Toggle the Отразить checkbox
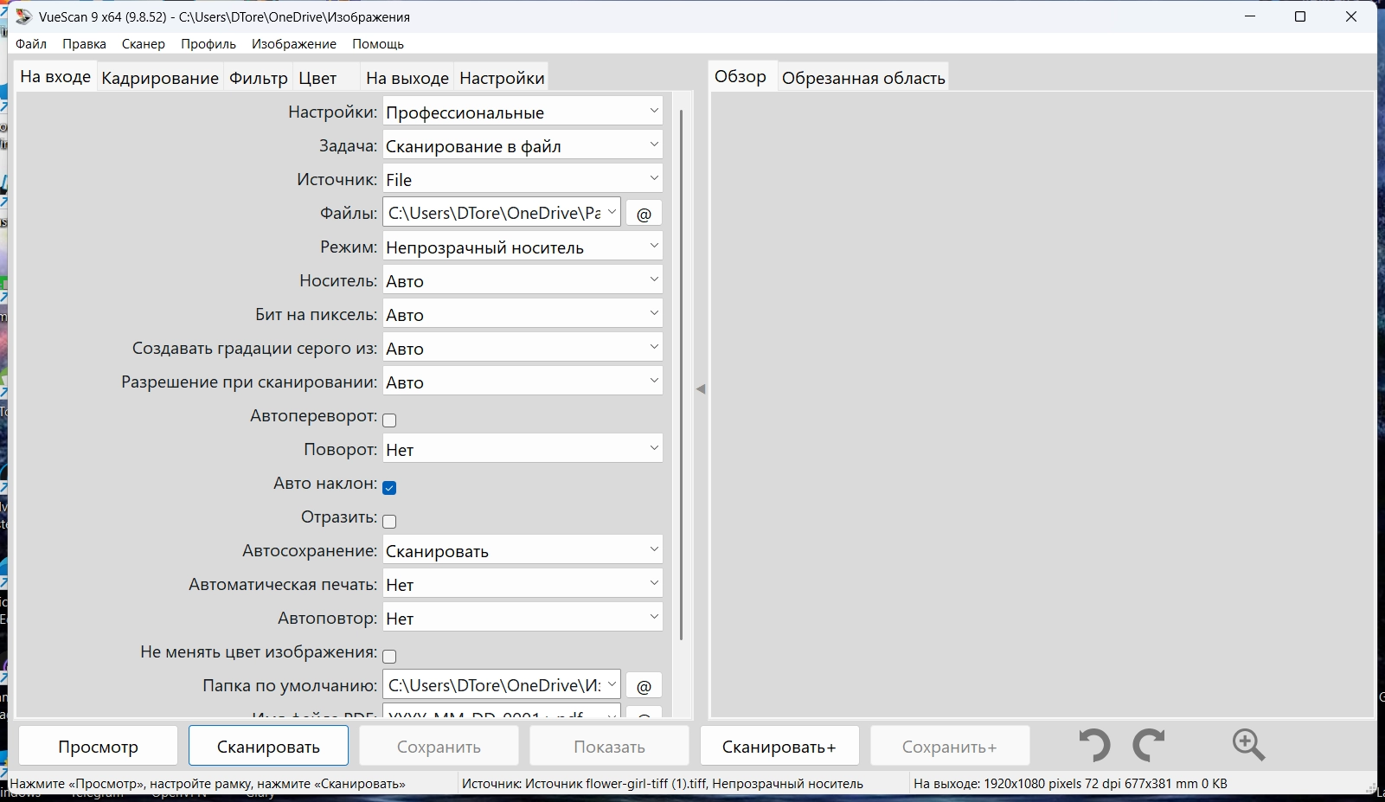The width and height of the screenshot is (1385, 802). coord(389,522)
